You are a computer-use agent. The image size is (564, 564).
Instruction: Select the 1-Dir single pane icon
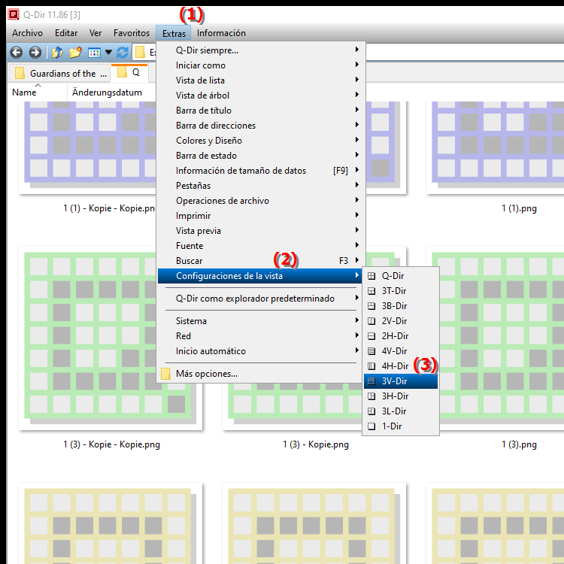(x=371, y=426)
